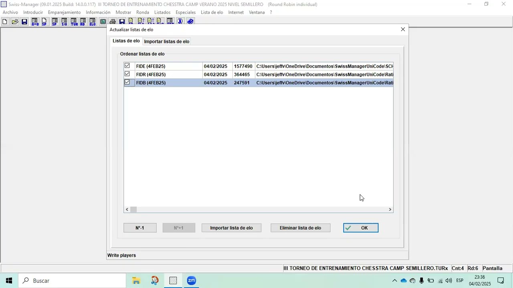This screenshot has height=288, width=513.
Task: Open the Ventana menu
Action: [257, 12]
